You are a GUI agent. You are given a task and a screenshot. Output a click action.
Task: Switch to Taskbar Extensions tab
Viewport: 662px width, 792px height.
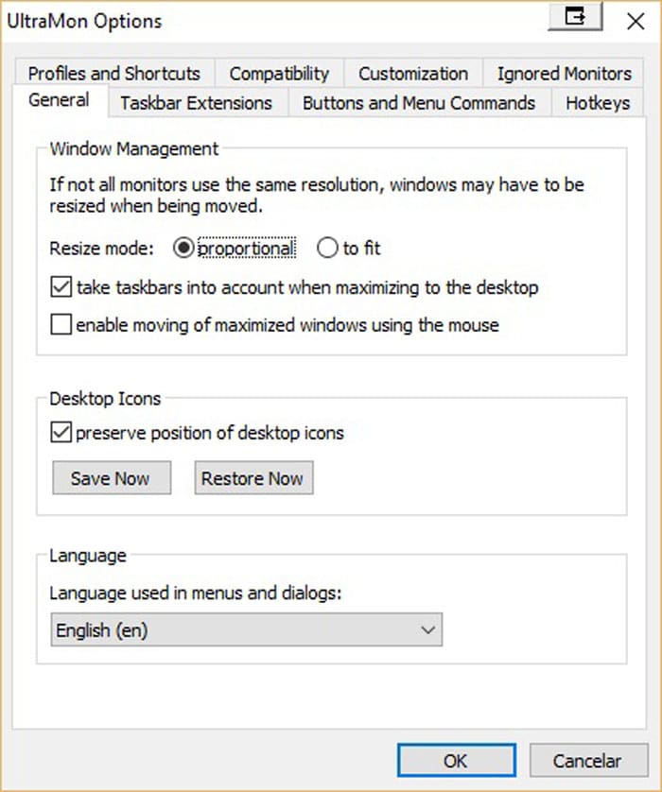(x=196, y=102)
